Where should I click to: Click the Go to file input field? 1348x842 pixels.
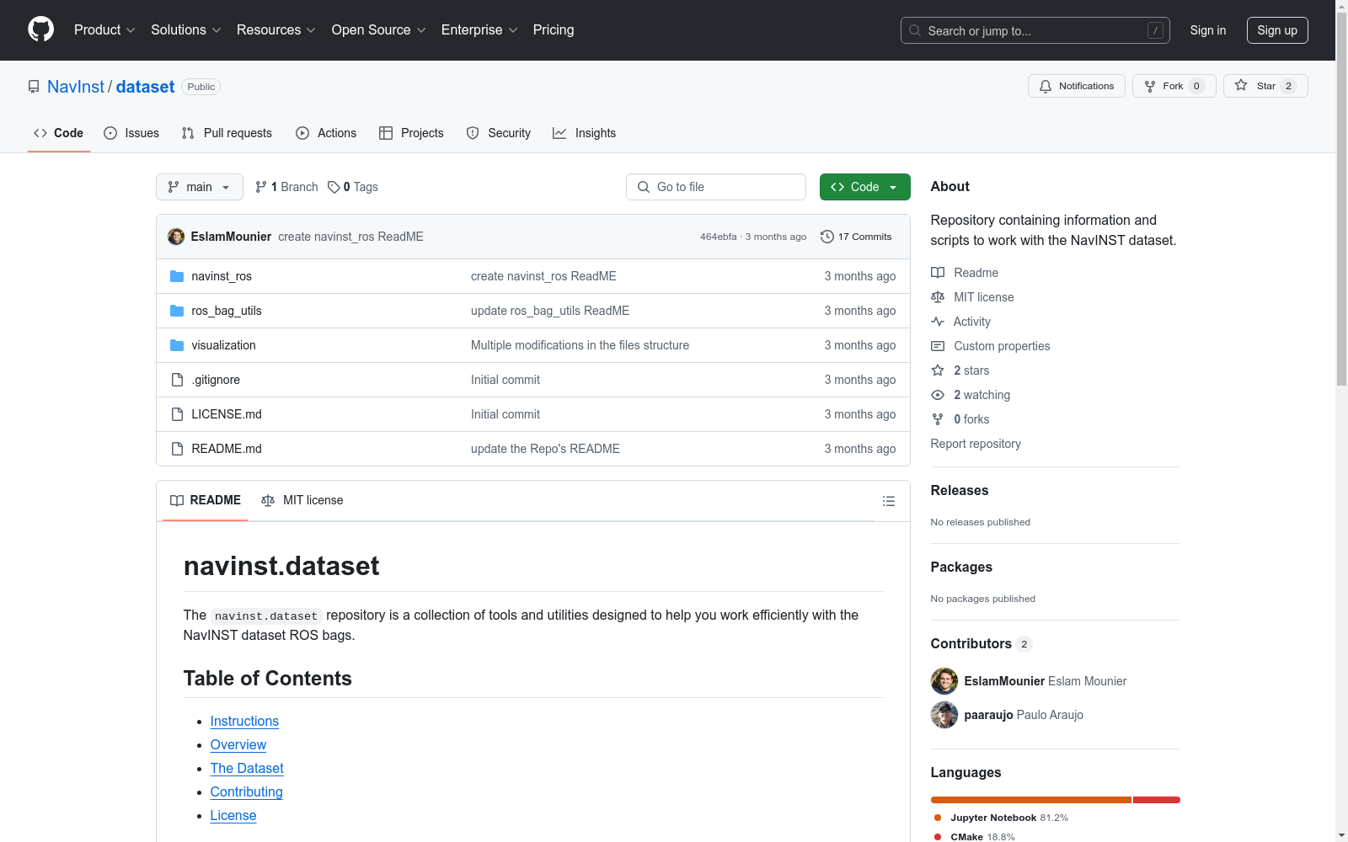pyautogui.click(x=716, y=187)
